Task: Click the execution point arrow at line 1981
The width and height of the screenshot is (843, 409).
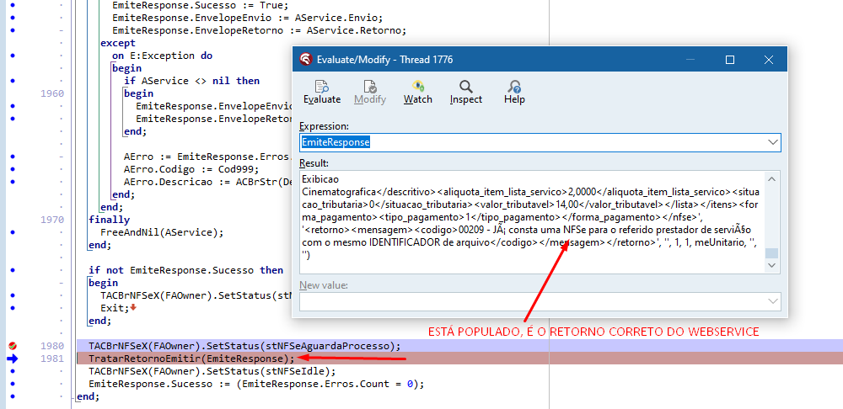Action: coord(13,359)
